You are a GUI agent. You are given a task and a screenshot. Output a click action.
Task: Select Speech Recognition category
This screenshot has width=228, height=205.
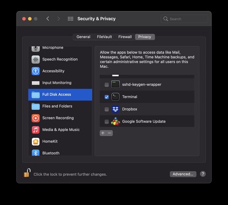[60, 59]
